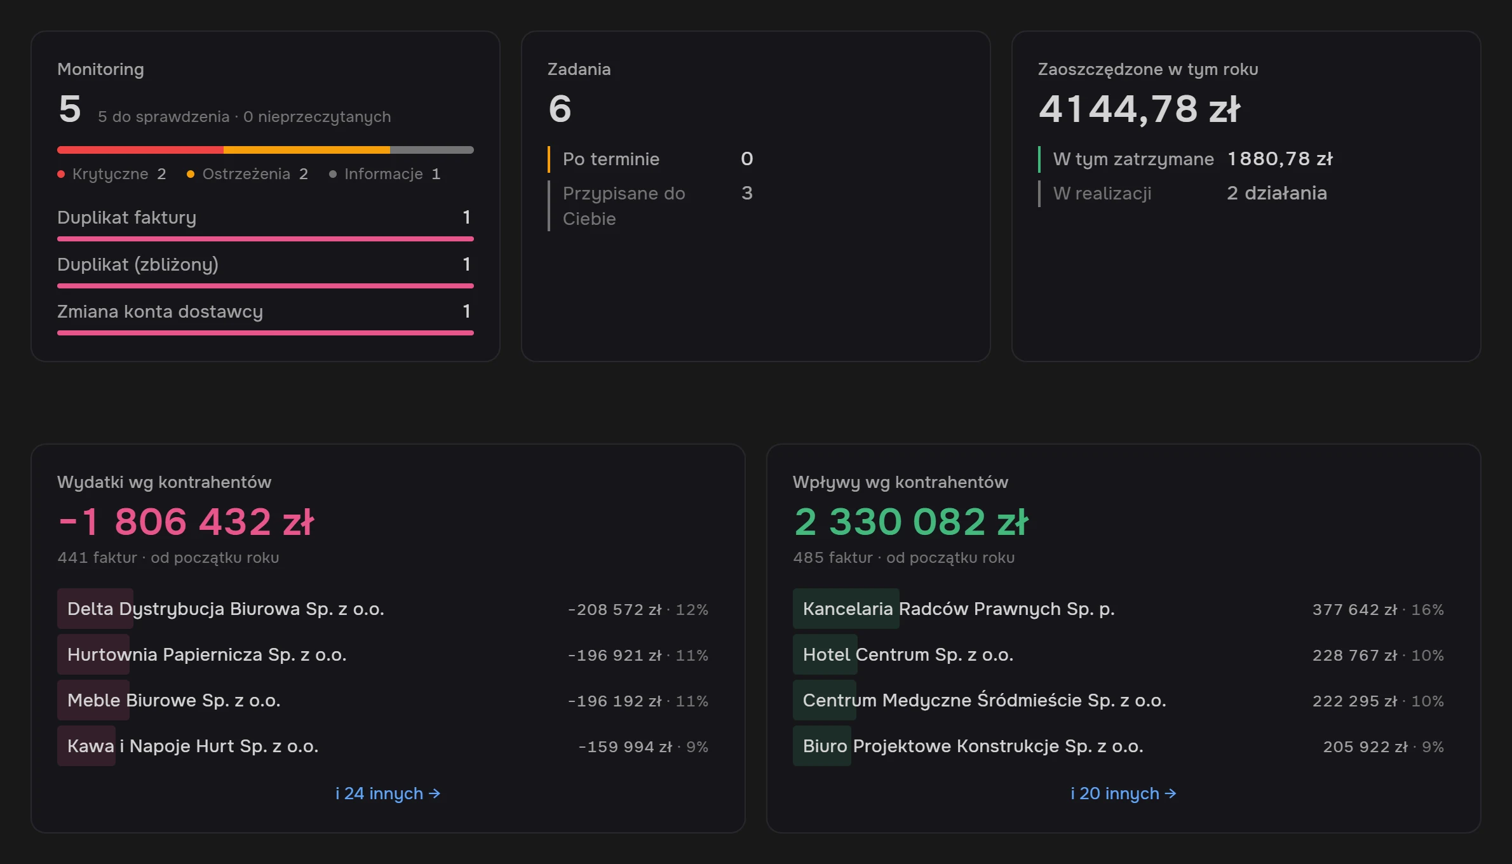Screen dimensions: 1512x864
Task: Click the Krytyczne 2 legend item
Action: coord(112,174)
